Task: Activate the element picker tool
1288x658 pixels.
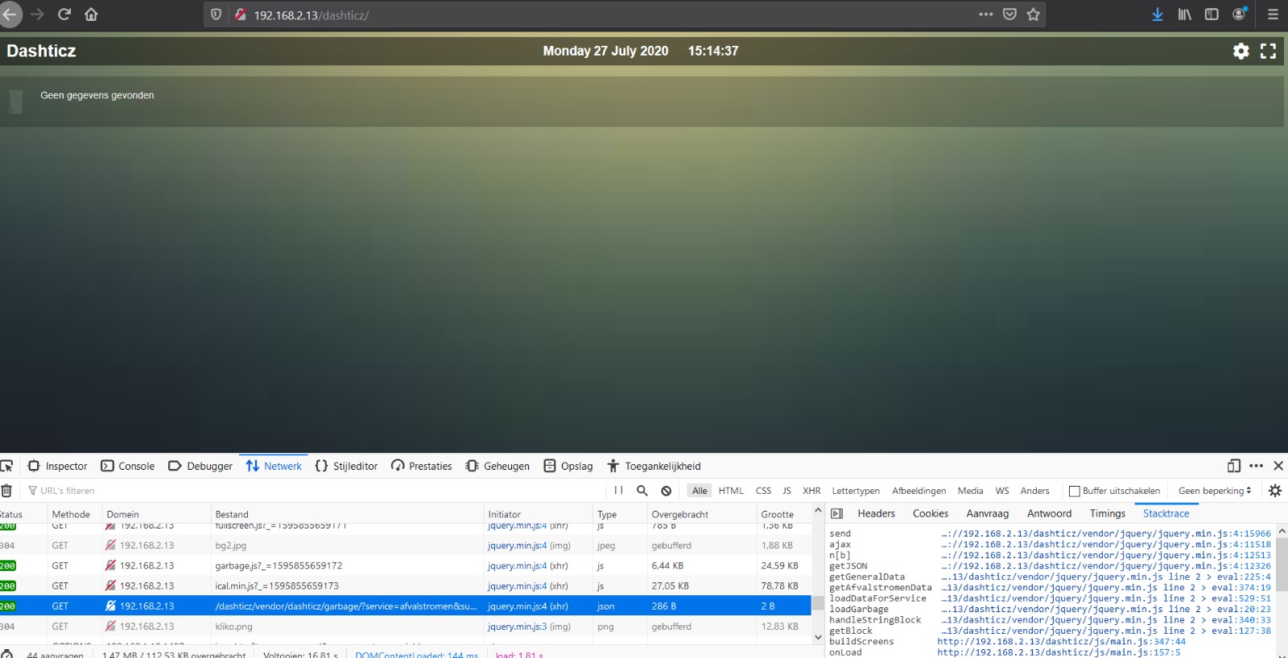Action: (x=7, y=466)
